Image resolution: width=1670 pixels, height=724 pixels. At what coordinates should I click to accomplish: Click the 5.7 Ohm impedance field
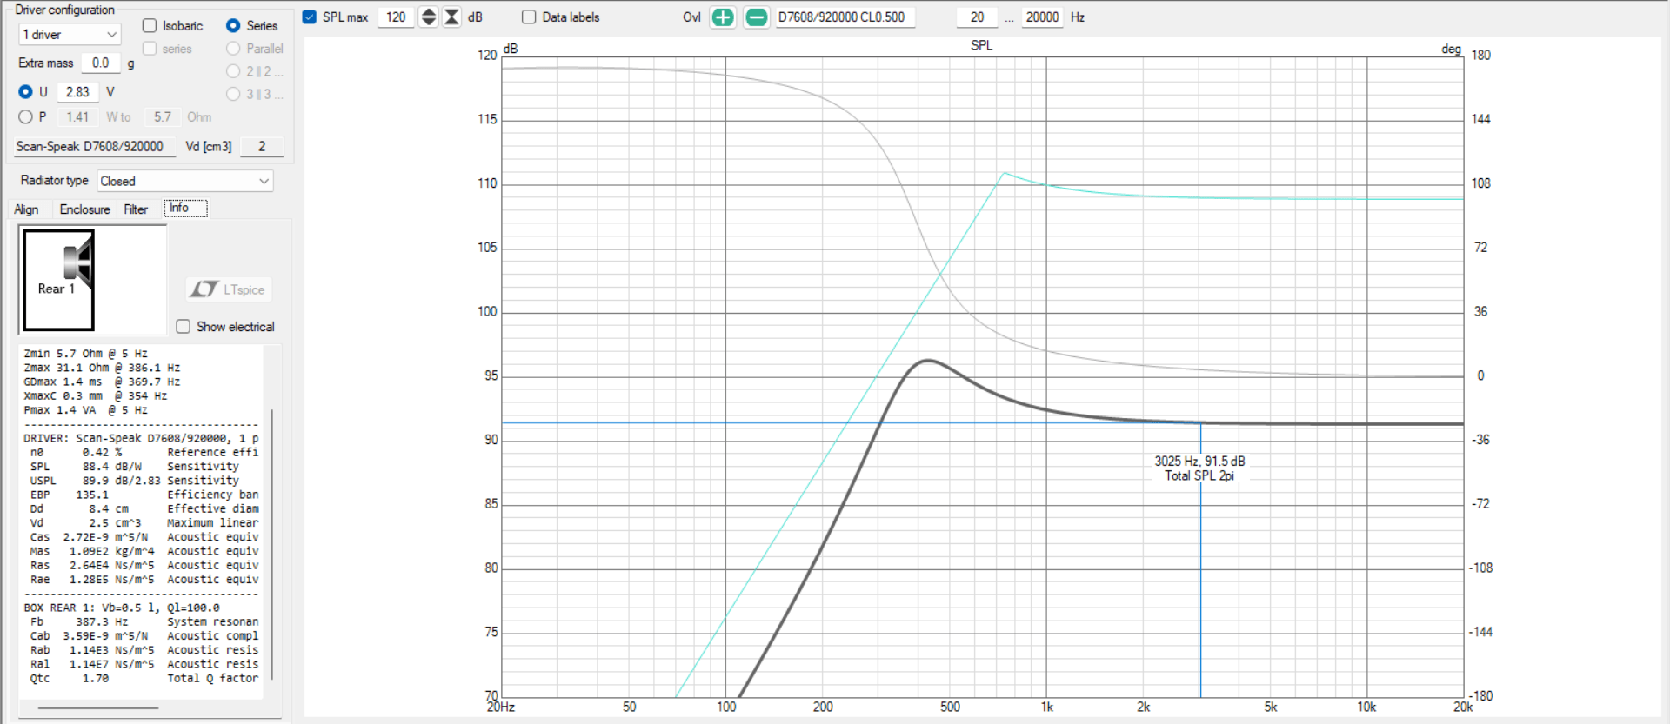163,117
